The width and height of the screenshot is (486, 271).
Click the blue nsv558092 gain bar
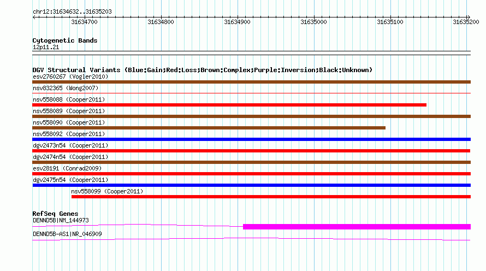(x=251, y=139)
